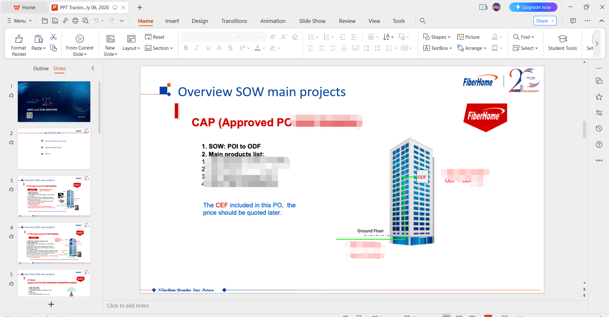Toggle Center paragraph alignment

(x=322, y=48)
